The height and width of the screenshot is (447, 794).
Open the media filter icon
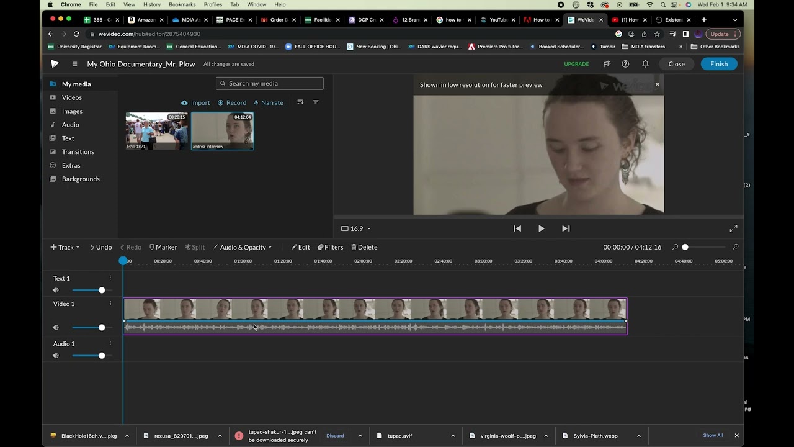pos(315,102)
